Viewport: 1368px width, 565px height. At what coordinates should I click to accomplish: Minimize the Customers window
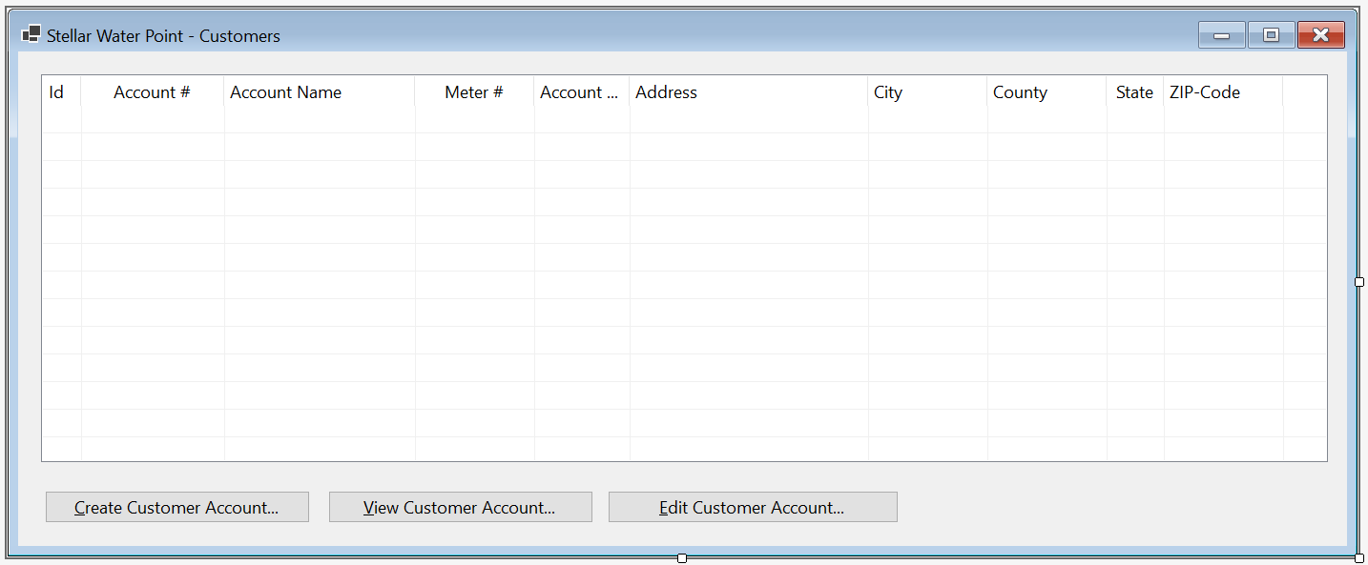[1222, 35]
